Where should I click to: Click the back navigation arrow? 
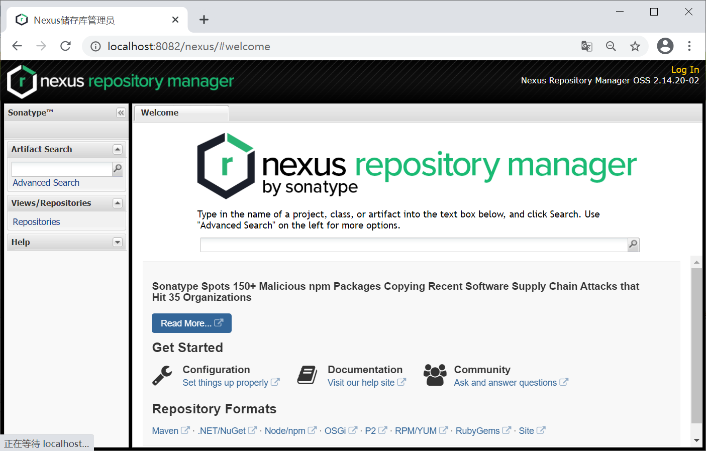click(17, 46)
